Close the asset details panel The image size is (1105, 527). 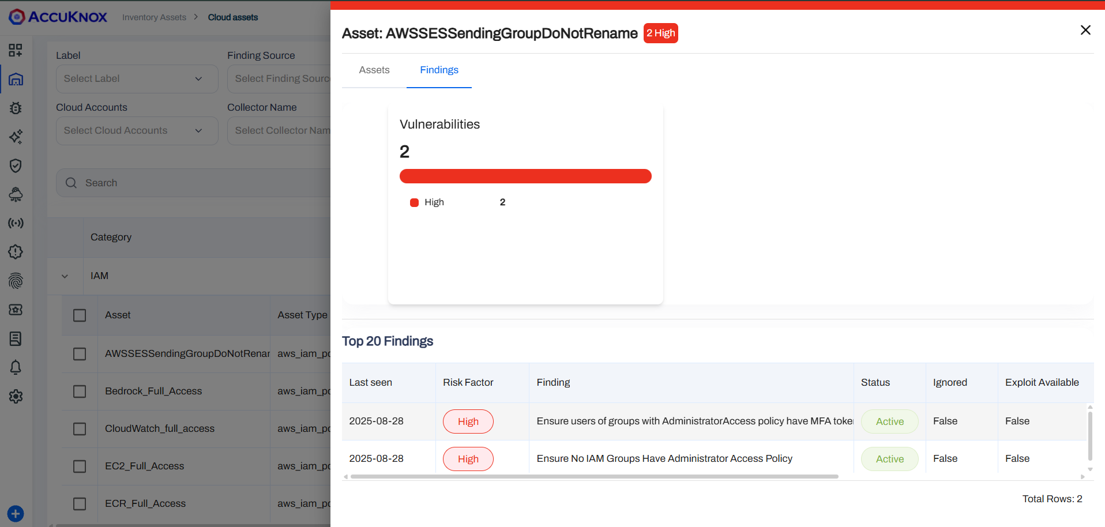point(1085,30)
